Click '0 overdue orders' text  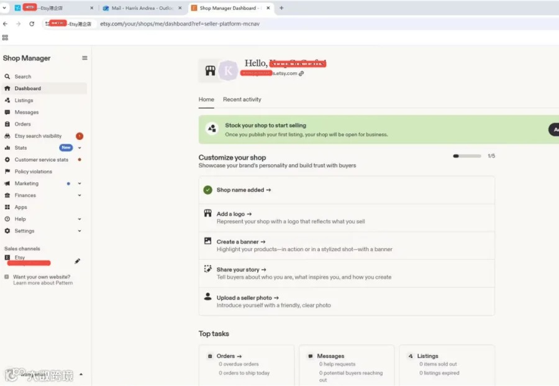pos(239,364)
